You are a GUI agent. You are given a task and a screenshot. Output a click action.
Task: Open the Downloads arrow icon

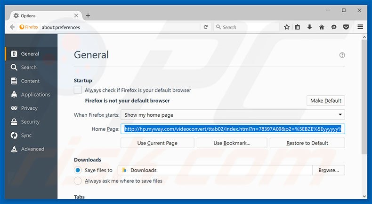click(x=309, y=27)
